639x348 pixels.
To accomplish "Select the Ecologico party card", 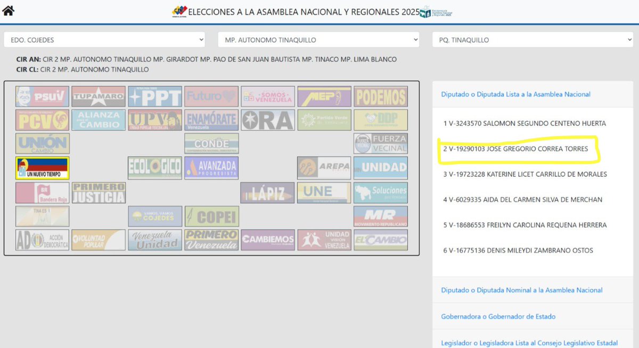I will pos(155,167).
